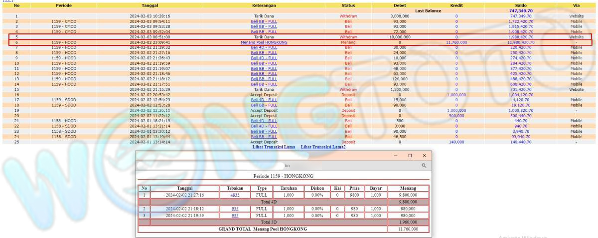598x238 pixels.
Task: Open Beli BB - FULL link in row 24
Action: click(x=264, y=136)
